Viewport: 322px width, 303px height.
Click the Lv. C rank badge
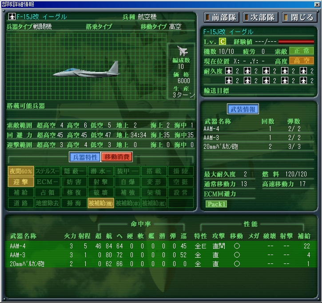tap(222, 42)
